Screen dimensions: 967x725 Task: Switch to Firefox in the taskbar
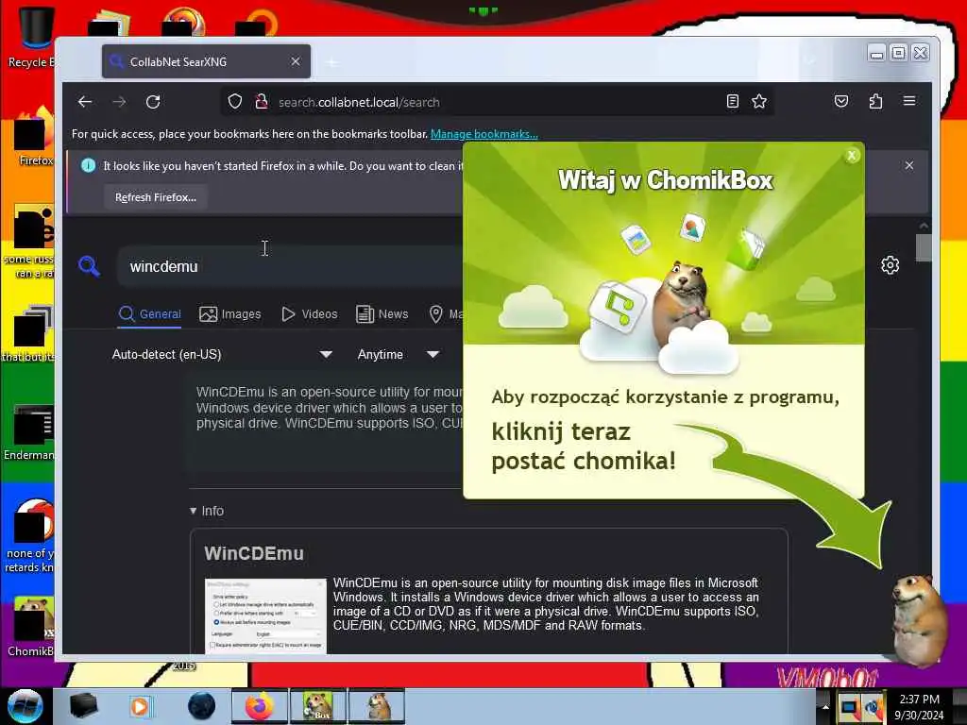point(259,706)
